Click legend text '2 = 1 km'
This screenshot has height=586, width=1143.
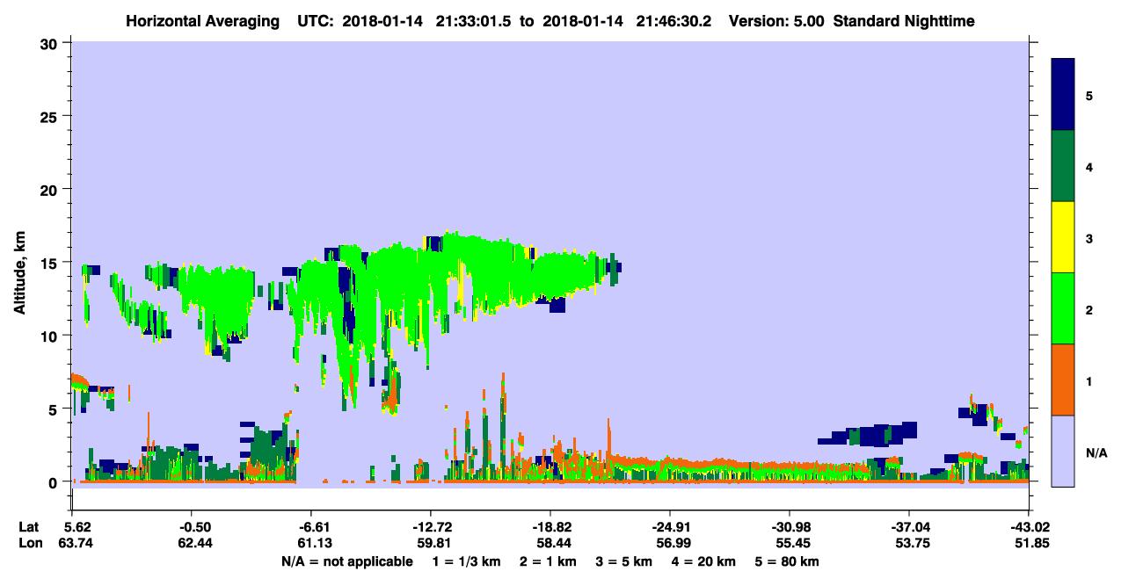(549, 561)
